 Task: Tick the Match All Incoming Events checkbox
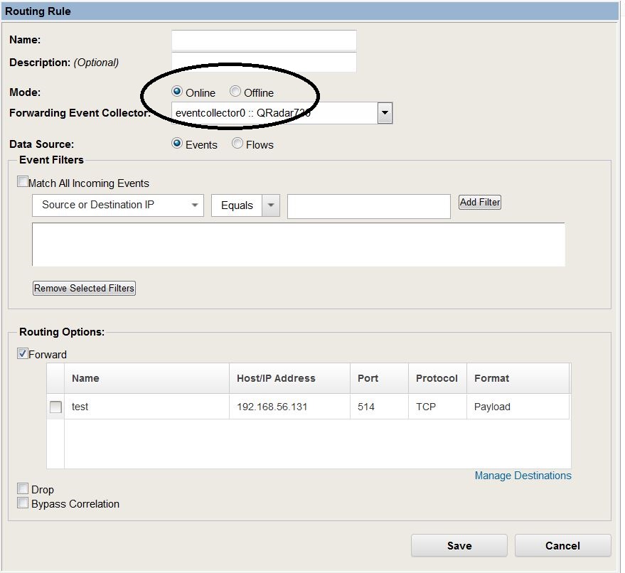(x=23, y=182)
